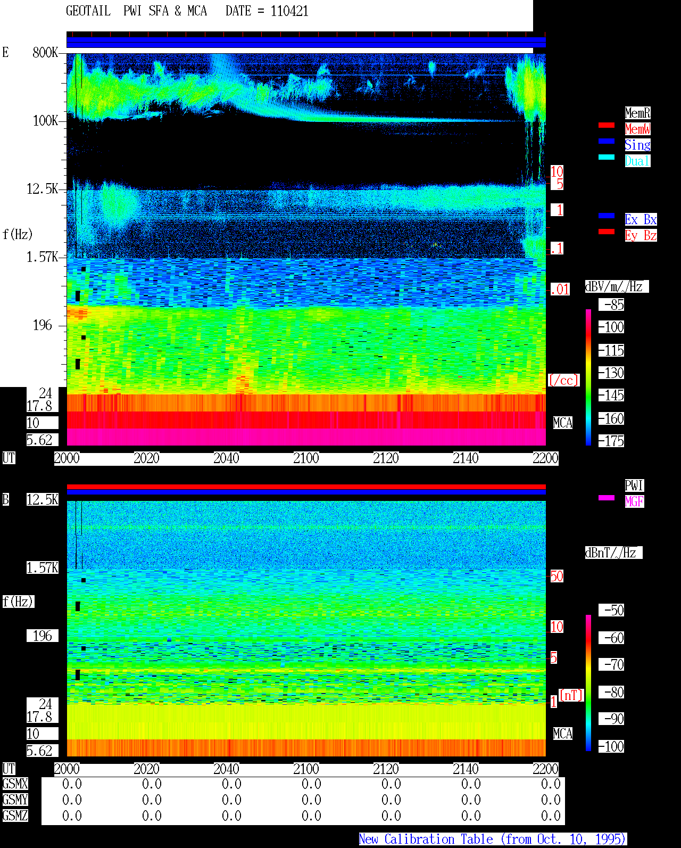Click the -175 color scale value
Image resolution: width=681 pixels, height=848 pixels.
pos(612,441)
